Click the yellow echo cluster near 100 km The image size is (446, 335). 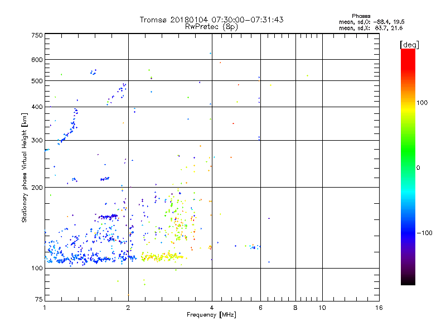pos(162,256)
